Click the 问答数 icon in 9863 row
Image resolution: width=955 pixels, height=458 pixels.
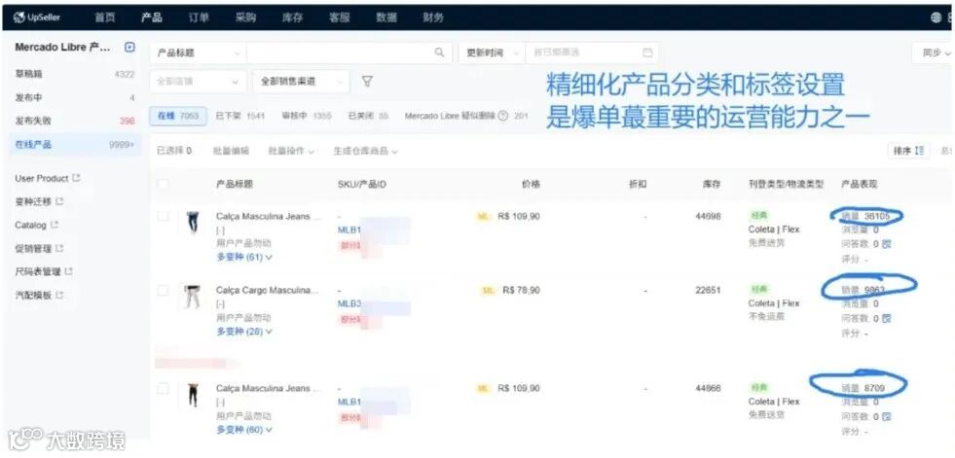[x=887, y=318]
